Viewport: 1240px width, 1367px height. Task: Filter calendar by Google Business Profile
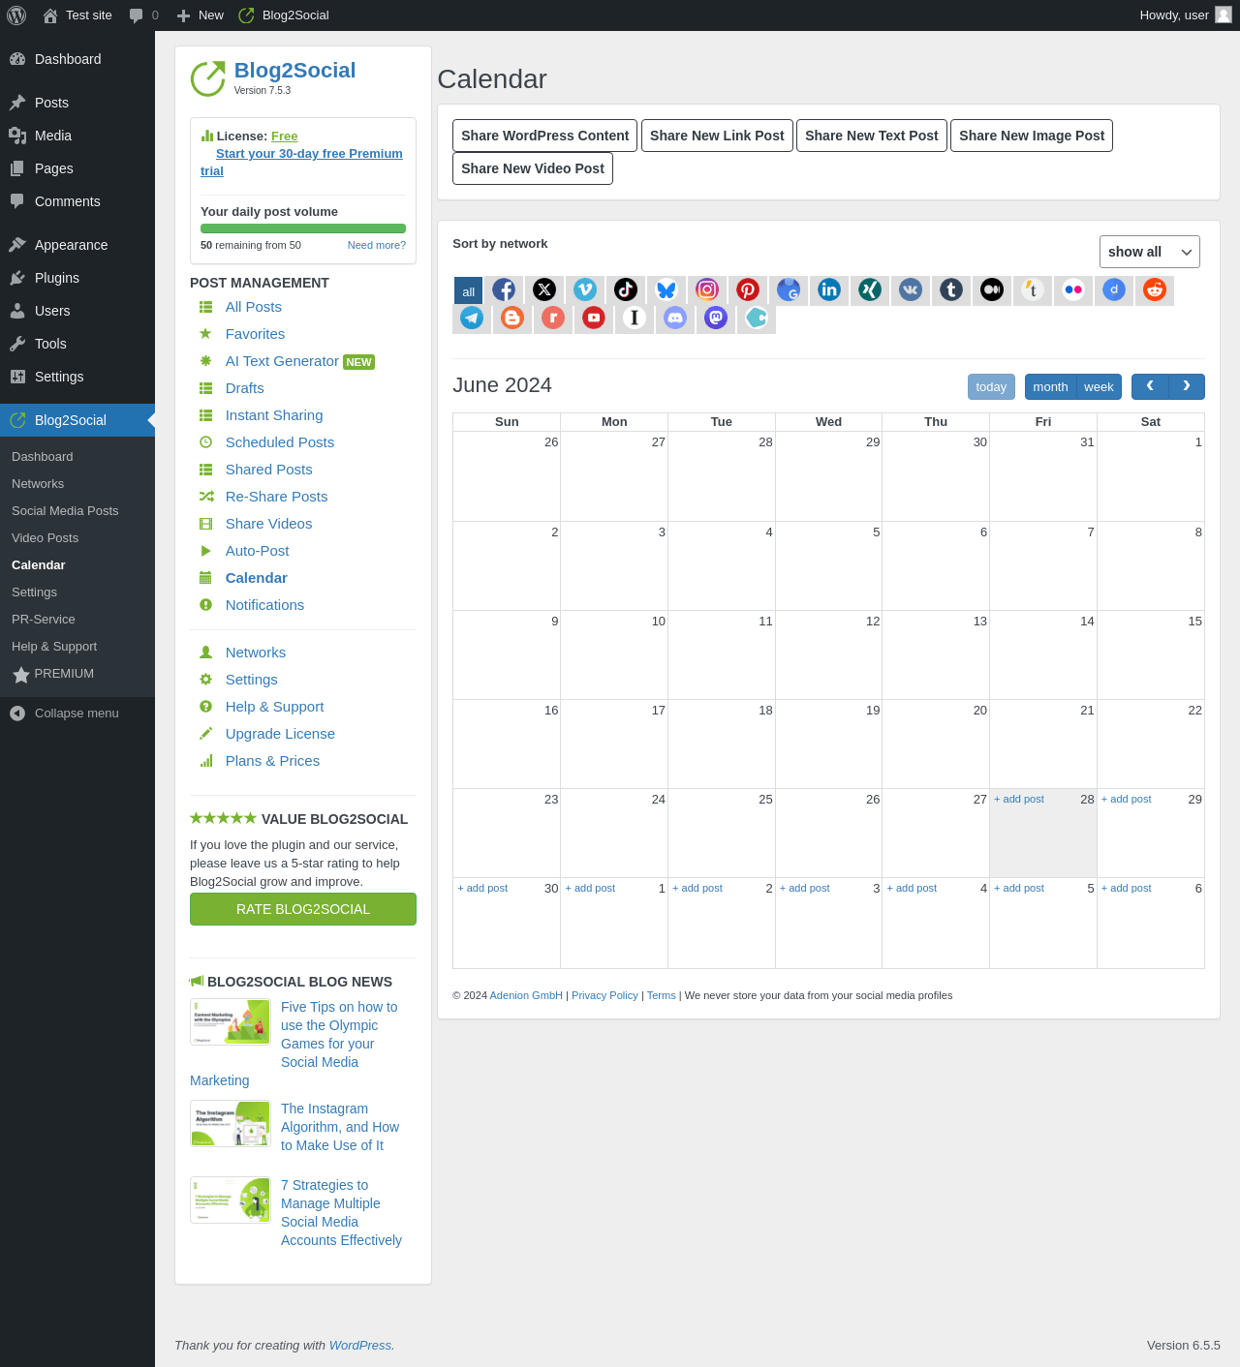[x=789, y=289]
